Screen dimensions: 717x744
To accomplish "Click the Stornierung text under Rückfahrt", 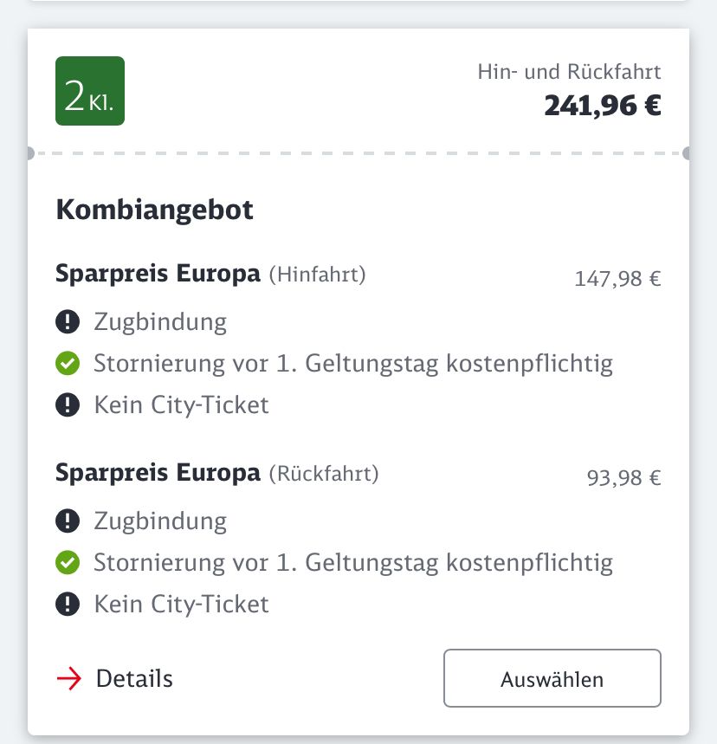I will (x=353, y=563).
